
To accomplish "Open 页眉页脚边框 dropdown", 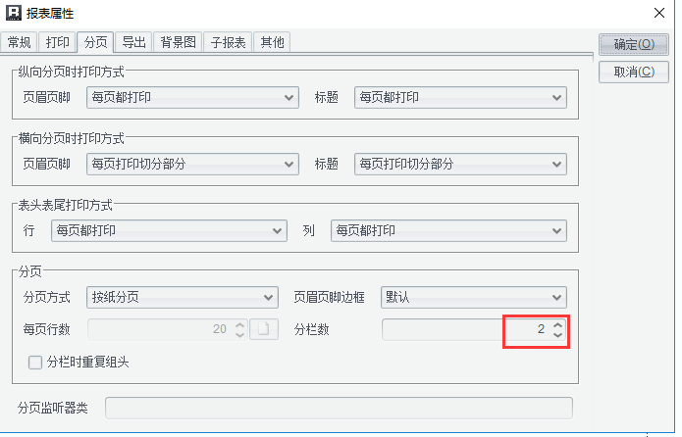I will tap(474, 297).
